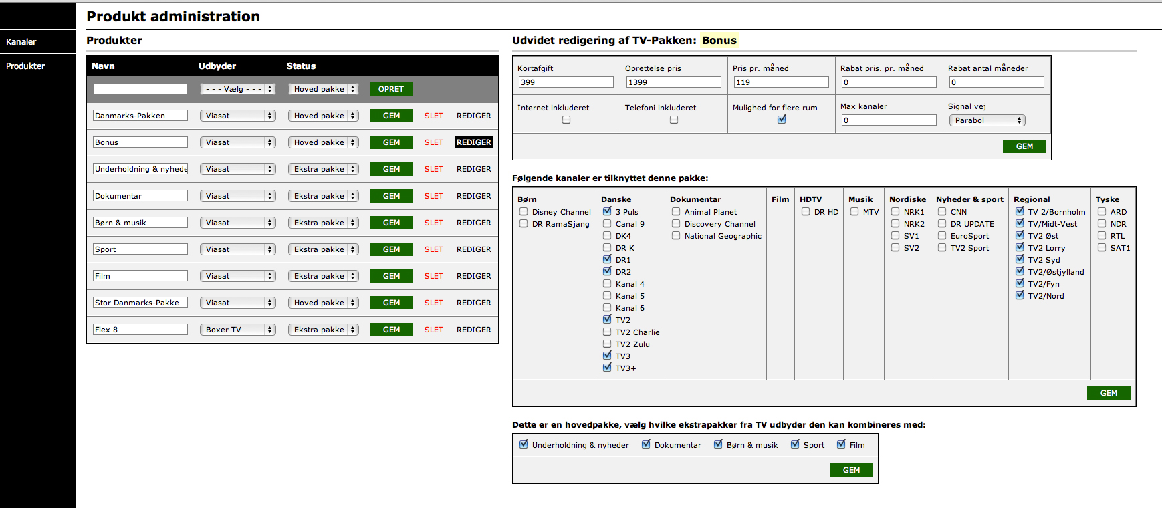Delete the Film product via SLET
This screenshot has height=508, width=1162.
coord(433,276)
